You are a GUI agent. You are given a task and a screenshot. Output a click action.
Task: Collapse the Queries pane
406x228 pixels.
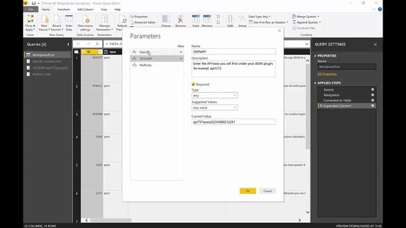[68, 44]
